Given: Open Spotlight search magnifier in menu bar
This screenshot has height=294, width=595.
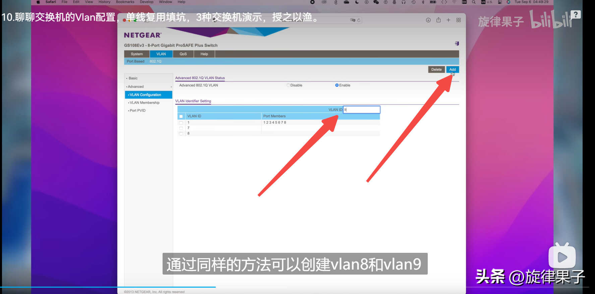Looking at the screenshot, I should coord(474,2).
